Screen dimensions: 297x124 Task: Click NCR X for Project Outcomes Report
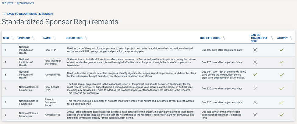pos(255,102)
